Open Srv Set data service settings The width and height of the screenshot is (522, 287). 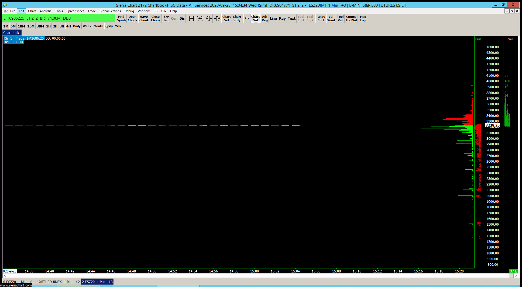pos(166,18)
